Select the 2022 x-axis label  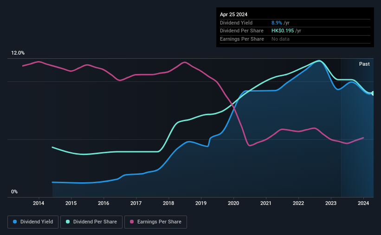tap(298, 203)
